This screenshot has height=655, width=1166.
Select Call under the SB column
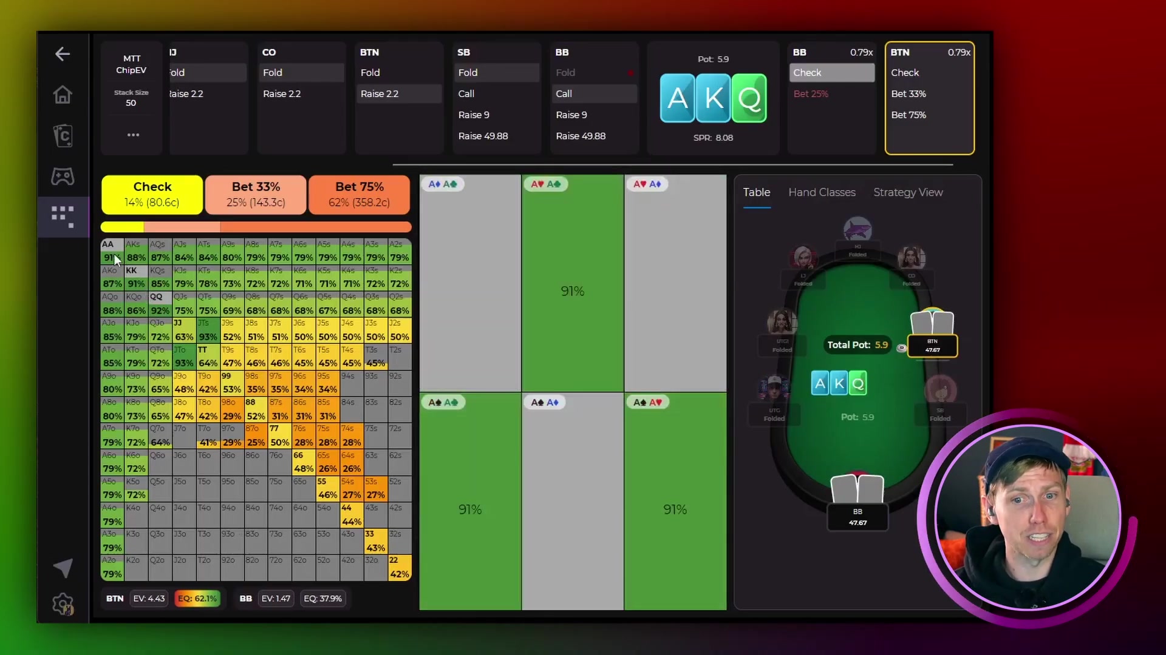(x=497, y=94)
